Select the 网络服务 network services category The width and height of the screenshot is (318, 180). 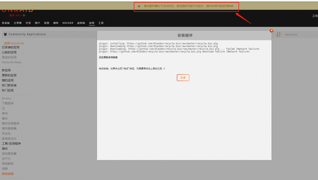(8, 163)
